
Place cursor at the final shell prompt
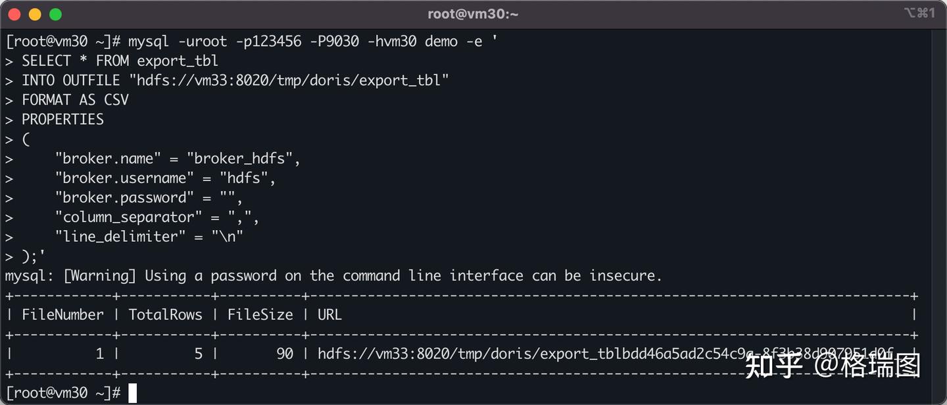click(x=132, y=393)
